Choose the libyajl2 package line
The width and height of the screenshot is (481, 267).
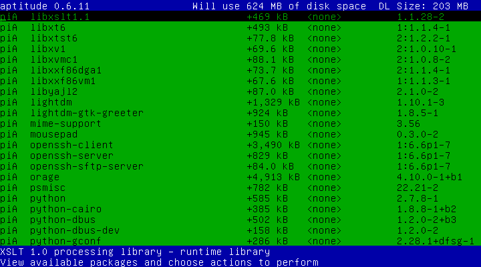pos(54,91)
